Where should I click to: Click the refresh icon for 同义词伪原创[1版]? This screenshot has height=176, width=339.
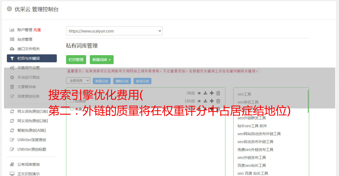[x=12, y=111]
